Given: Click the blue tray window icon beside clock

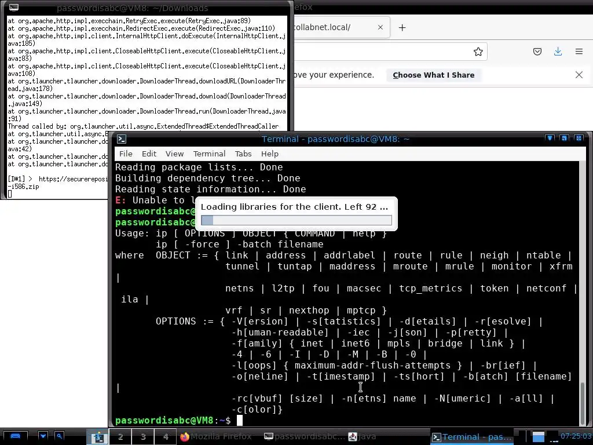Looking at the screenshot, I should (x=539, y=437).
